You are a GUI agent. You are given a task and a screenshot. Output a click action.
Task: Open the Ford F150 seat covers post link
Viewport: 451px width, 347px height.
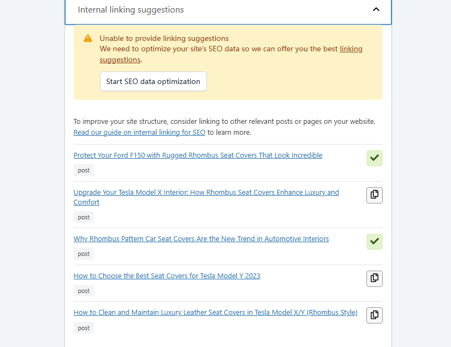click(198, 155)
